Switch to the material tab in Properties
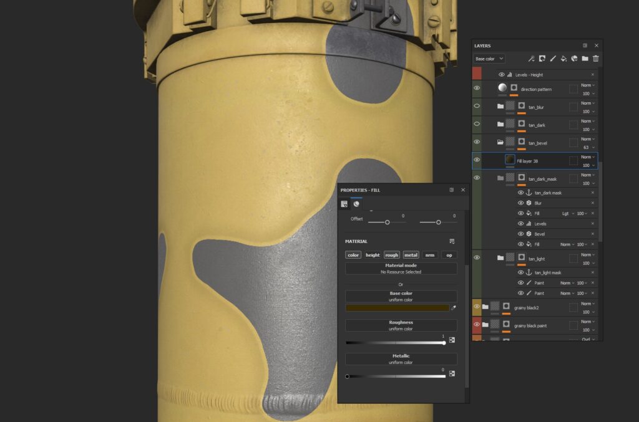The height and width of the screenshot is (422, 639). pos(356,203)
